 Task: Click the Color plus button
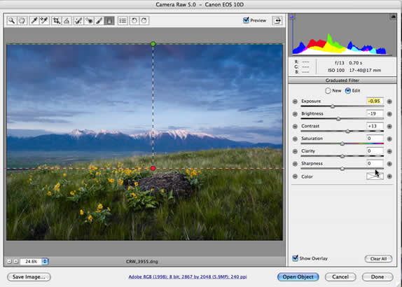(x=389, y=176)
